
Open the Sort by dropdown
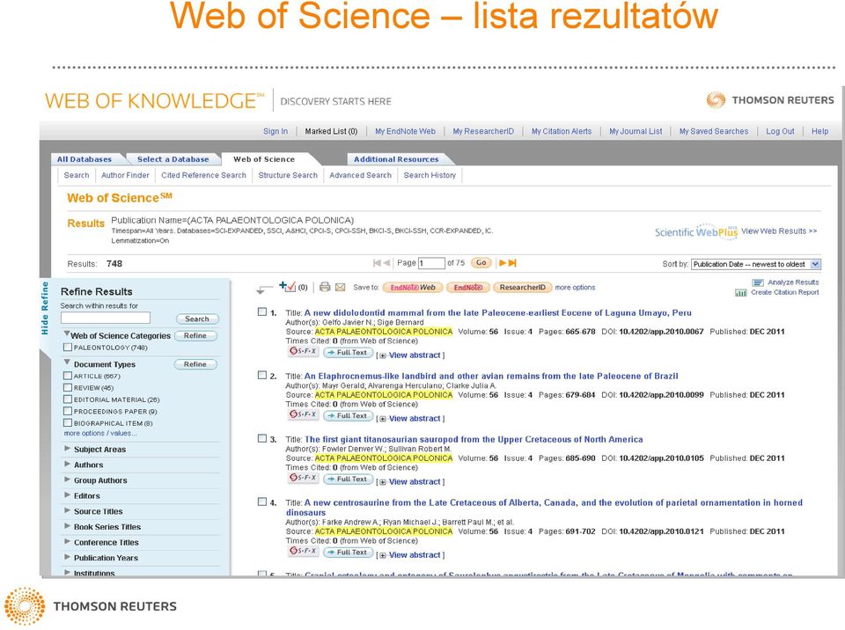pyautogui.click(x=755, y=264)
